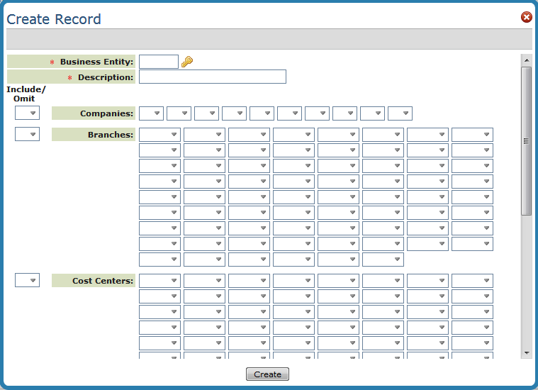Screen dimensions: 538x390
Task: Open the Include/Omit dropdown for Branches
Action: coord(27,135)
